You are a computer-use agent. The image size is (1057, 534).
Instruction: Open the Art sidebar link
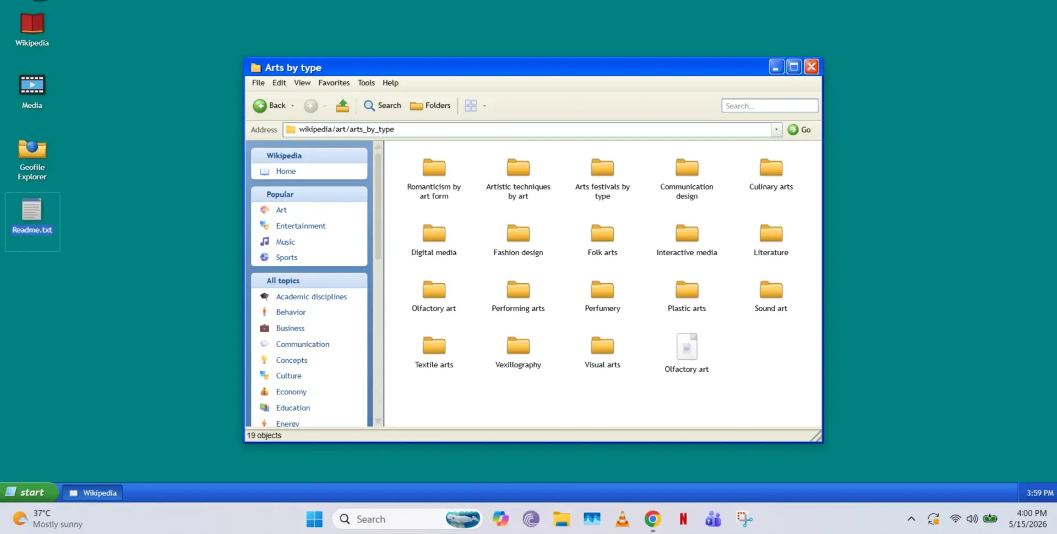click(x=281, y=210)
